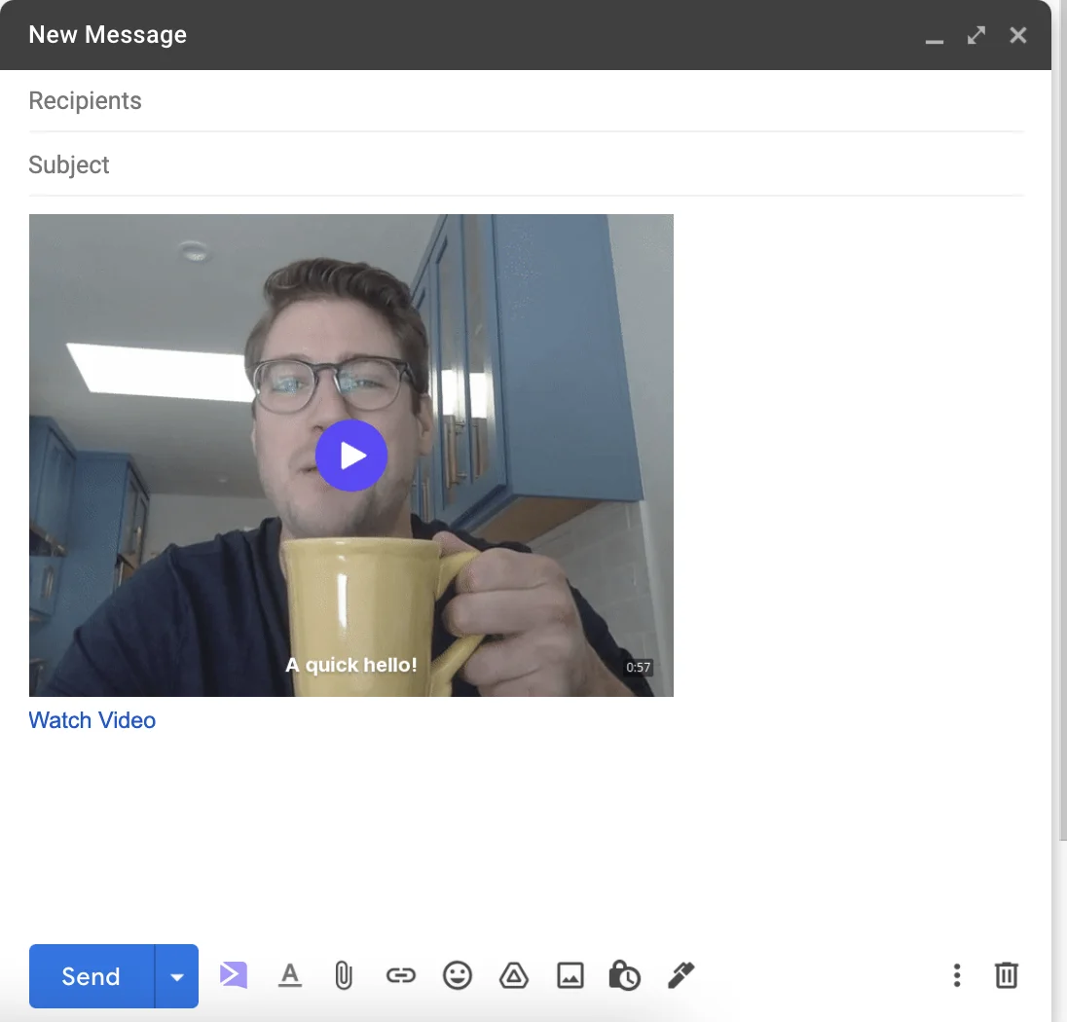This screenshot has height=1022, width=1067.
Task: Insert files using Google Drive icon
Action: click(x=514, y=975)
